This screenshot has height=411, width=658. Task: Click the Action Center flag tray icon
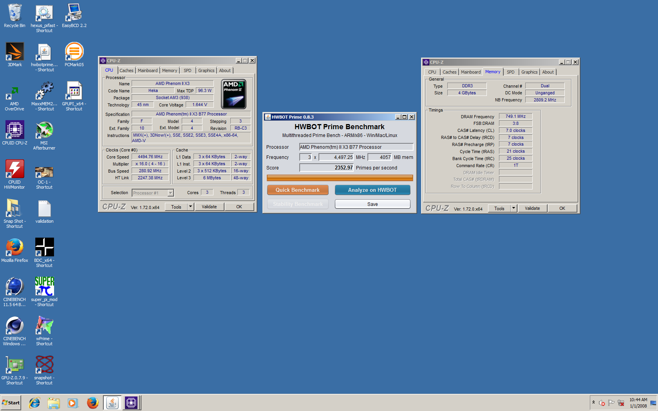coord(611,403)
